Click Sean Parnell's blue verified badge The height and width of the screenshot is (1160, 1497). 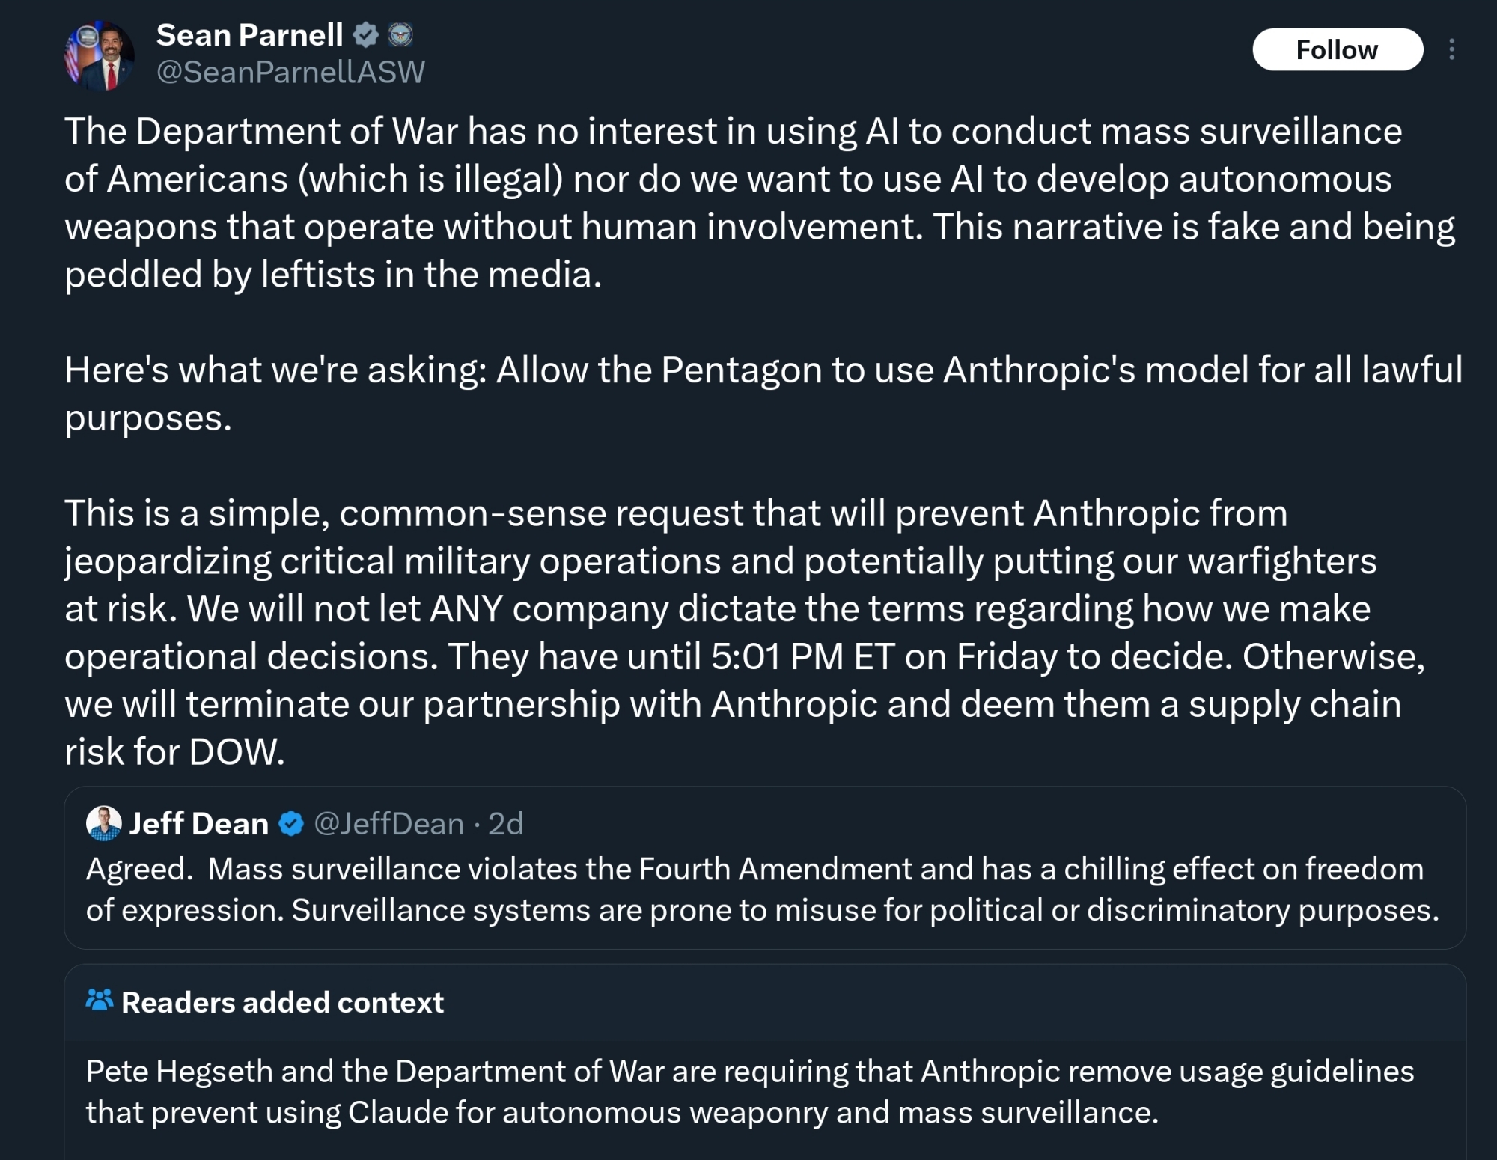coord(366,34)
